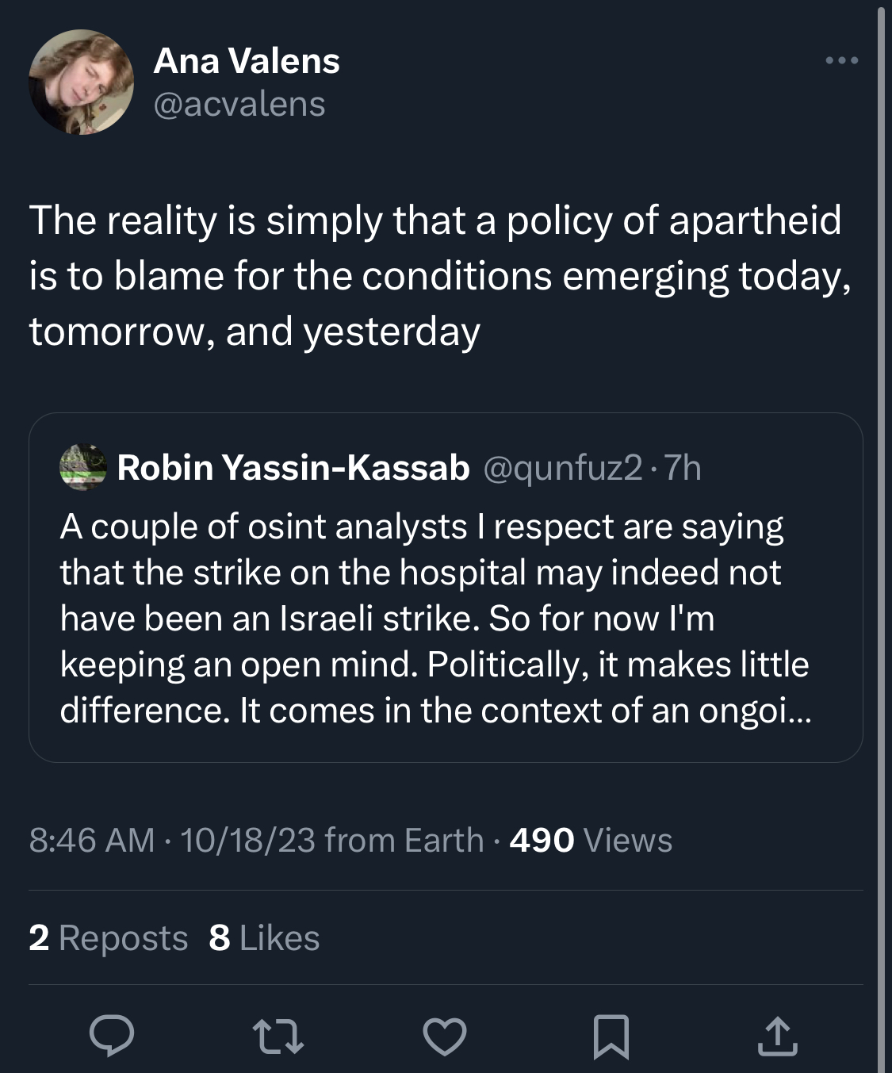The height and width of the screenshot is (1073, 892).
Task: Click the Robin Yassin-Kassab name in quote
Action: tap(293, 467)
